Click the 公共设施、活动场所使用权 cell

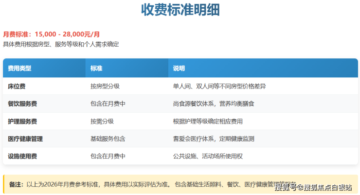[x=208, y=156]
